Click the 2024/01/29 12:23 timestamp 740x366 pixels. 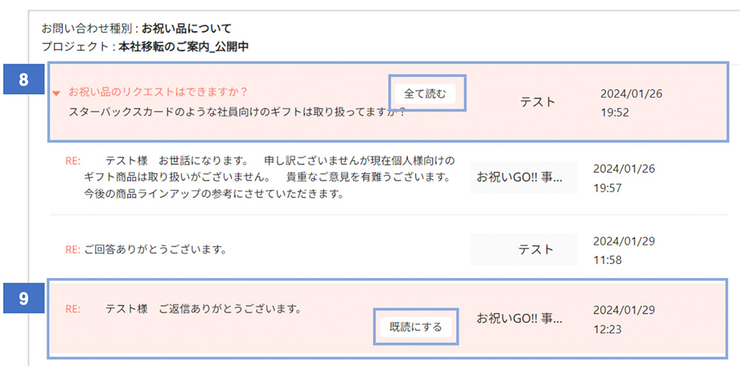click(624, 319)
